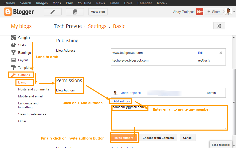The height and width of the screenshot is (148, 236).
Task: Open Earnings in the sidebar
Action: (x=24, y=53)
